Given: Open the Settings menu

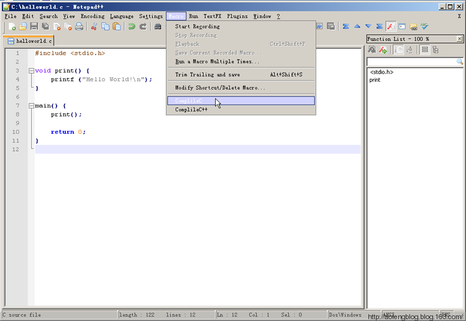Looking at the screenshot, I should pos(151,16).
